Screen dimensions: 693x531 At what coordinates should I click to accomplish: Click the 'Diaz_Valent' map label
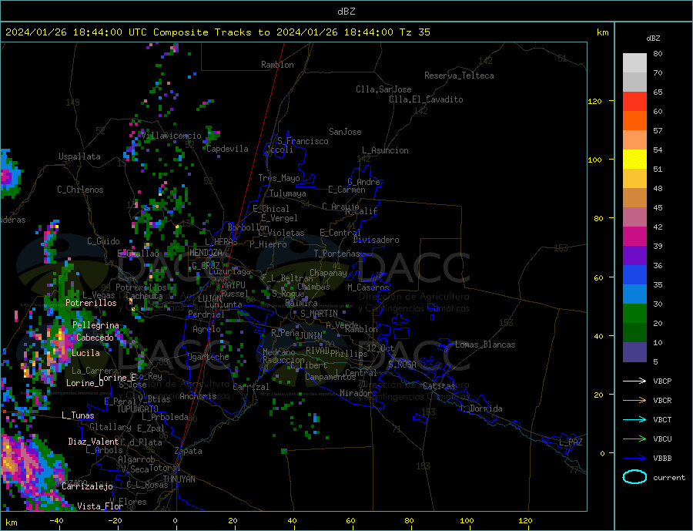[x=93, y=441]
